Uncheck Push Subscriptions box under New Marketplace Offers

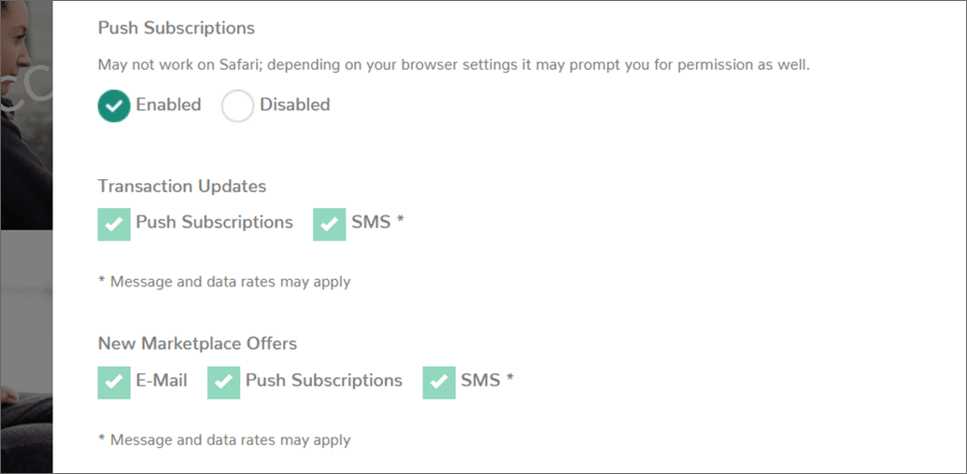point(224,383)
